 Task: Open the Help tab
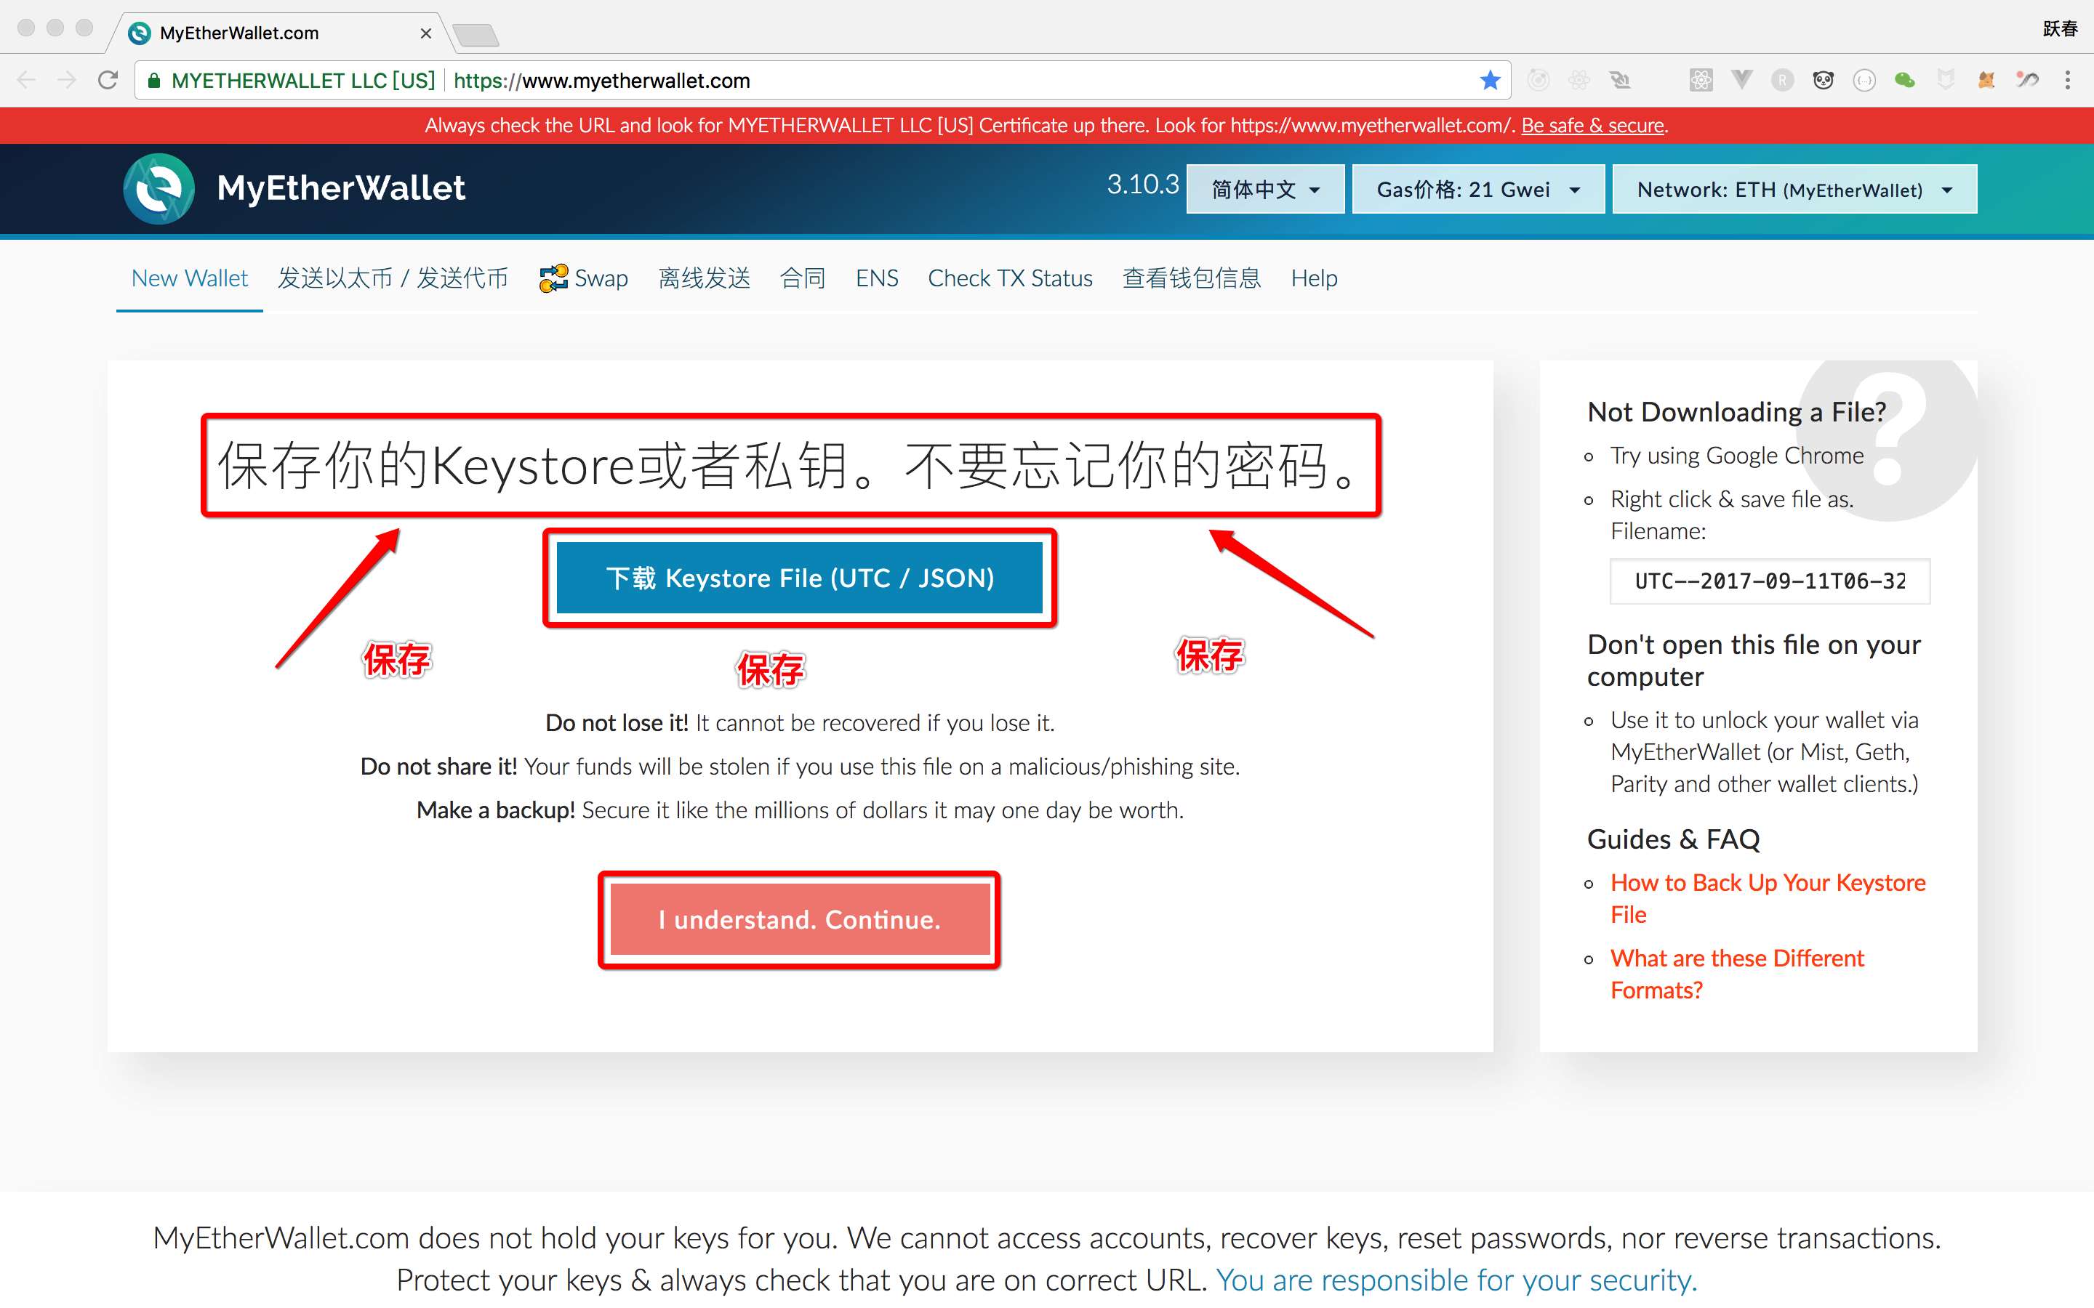point(1314,278)
